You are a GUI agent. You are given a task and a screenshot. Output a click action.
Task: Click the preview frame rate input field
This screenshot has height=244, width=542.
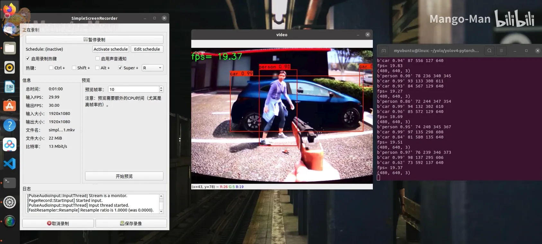tap(134, 89)
